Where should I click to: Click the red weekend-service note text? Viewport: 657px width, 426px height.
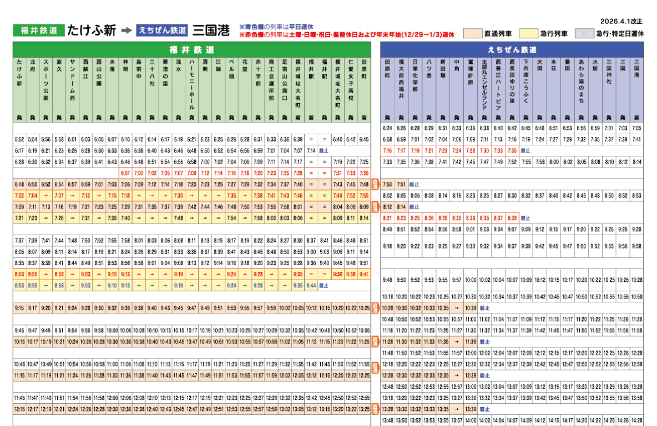coord(346,34)
